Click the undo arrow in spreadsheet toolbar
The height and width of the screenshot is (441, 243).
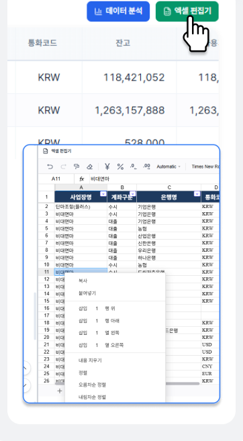coord(50,166)
